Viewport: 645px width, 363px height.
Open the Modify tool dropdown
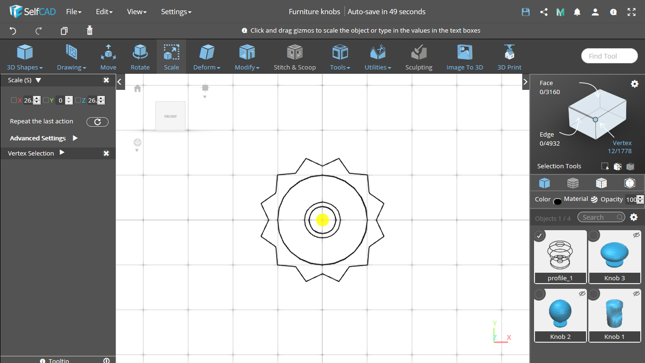pyautogui.click(x=247, y=57)
